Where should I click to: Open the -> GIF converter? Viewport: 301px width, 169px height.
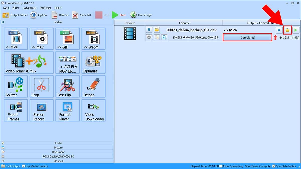67,39
